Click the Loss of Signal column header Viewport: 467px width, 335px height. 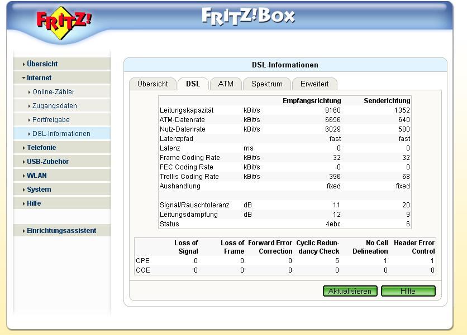pos(186,247)
